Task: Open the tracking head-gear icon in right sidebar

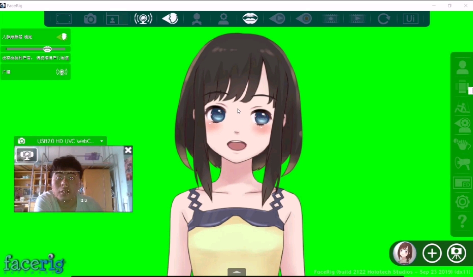Action: pyautogui.click(x=462, y=126)
